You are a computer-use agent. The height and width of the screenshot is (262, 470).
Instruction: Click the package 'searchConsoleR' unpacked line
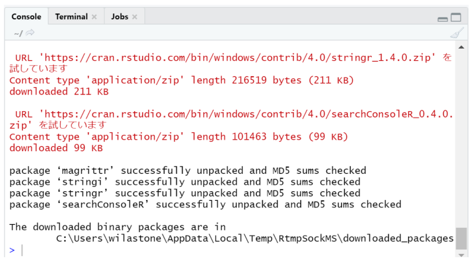206,205
